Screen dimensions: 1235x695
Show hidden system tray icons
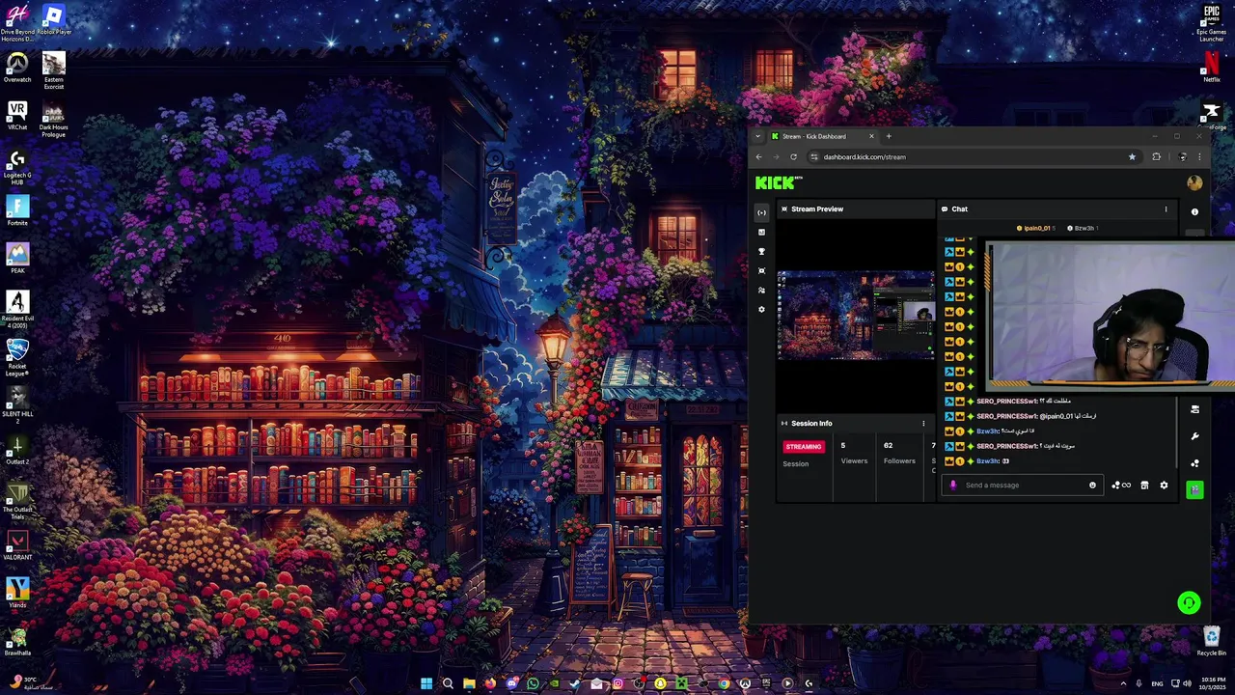click(x=1123, y=683)
